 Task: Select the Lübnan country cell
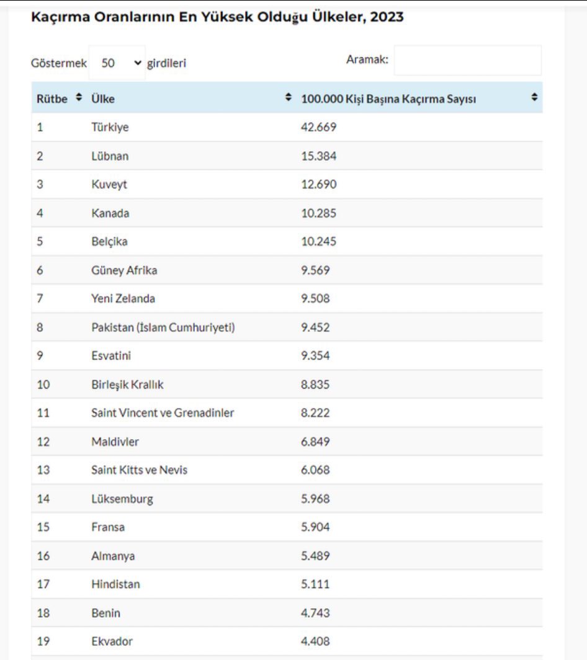pos(110,156)
